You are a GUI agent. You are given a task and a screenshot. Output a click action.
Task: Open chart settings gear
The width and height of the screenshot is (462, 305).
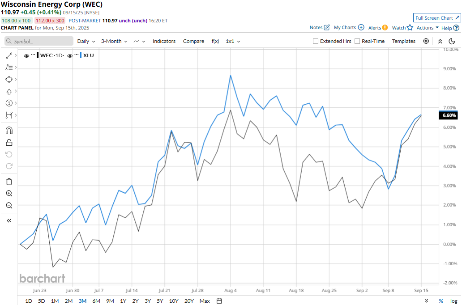point(426,41)
